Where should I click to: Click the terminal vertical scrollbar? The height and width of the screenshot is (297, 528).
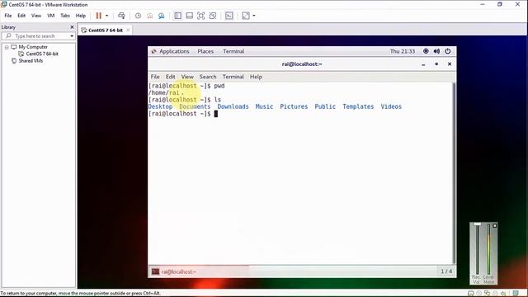(454, 173)
